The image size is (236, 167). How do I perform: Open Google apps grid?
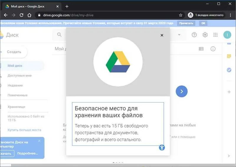click(x=216, y=35)
